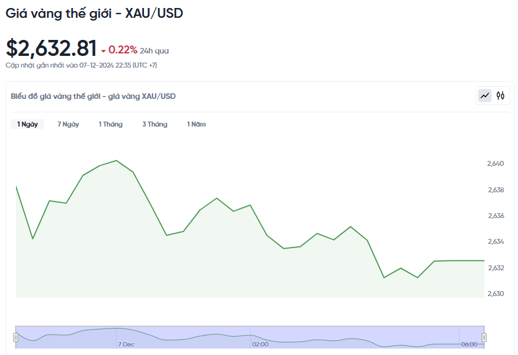Click the red down arrow beside 0.22%
Viewport: 518px width, 355px height.
[103, 51]
